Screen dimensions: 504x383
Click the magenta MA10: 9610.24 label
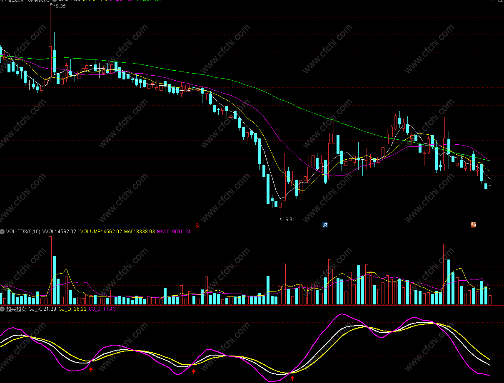(173, 232)
